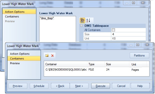
Task: Select the C:\DB2\NODE0000 container row
Action: (x=96, y=69)
